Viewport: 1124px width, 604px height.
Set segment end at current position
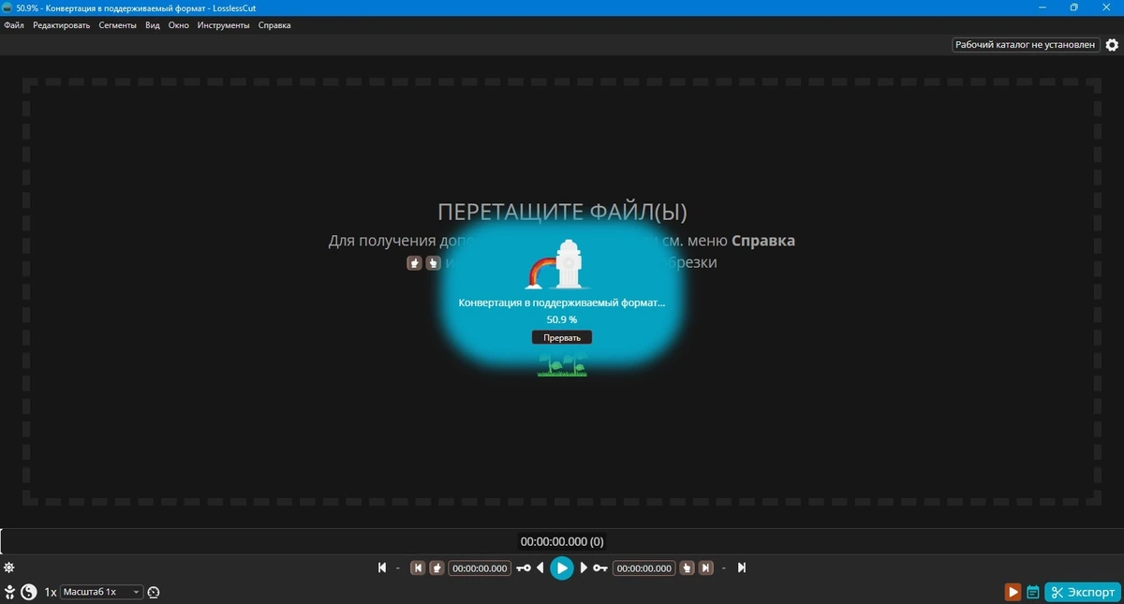pyautogui.click(x=688, y=567)
